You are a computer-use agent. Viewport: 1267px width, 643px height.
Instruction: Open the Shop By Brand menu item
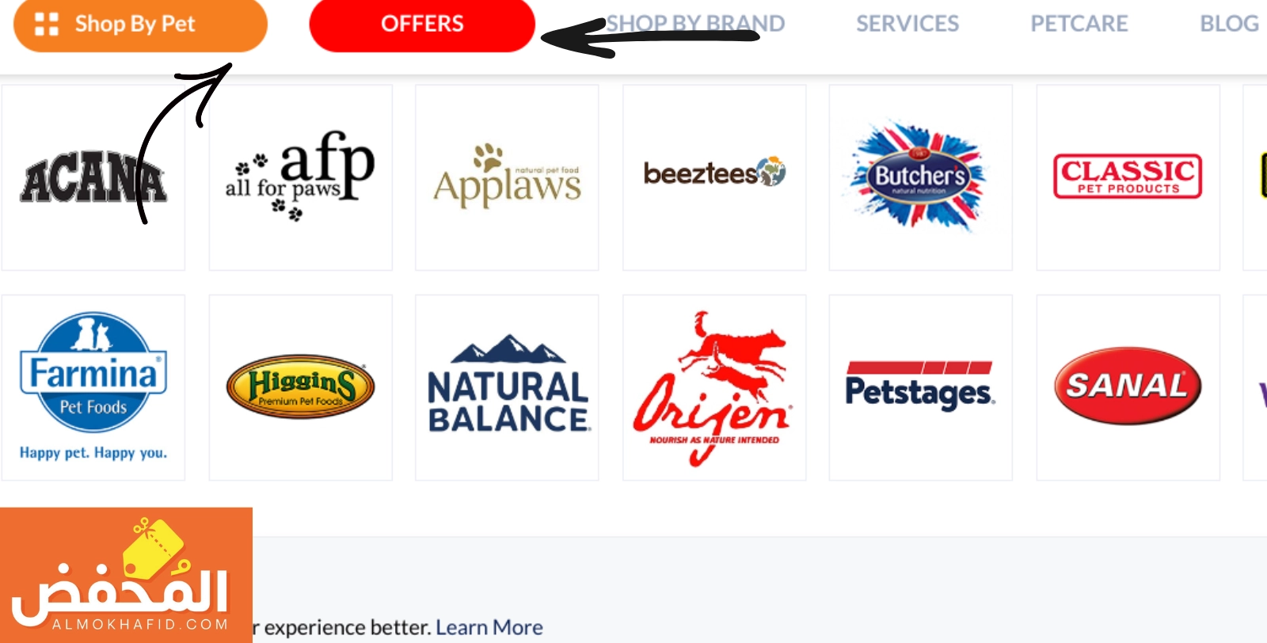point(695,24)
